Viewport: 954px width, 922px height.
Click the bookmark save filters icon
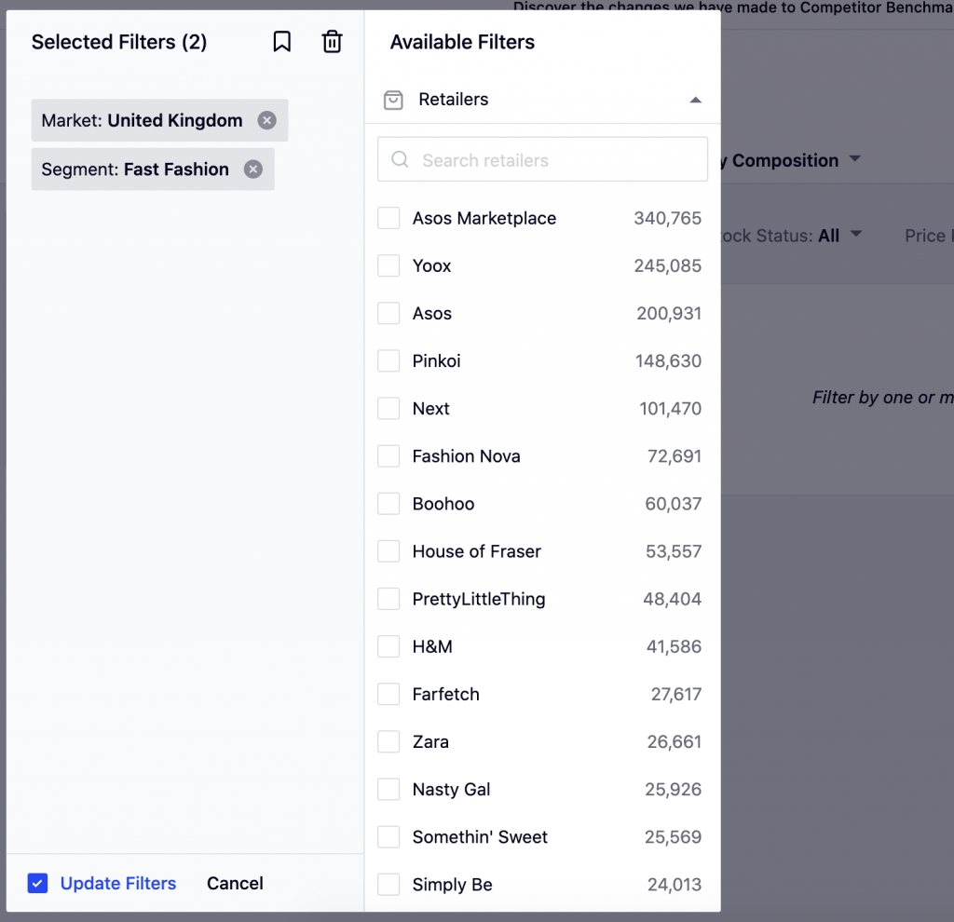point(282,42)
